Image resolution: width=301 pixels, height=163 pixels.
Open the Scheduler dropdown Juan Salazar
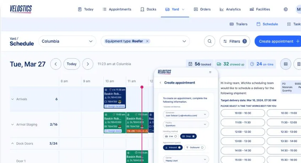(186, 114)
